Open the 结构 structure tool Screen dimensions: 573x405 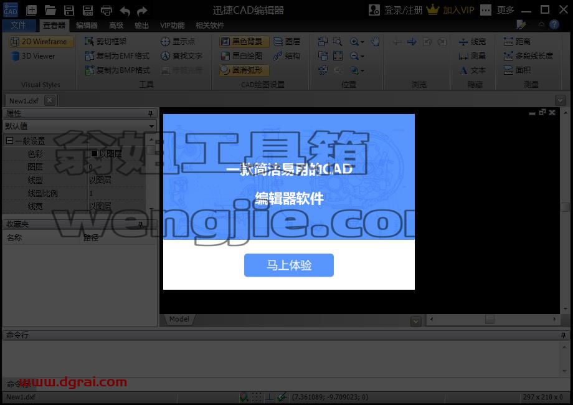tap(287, 55)
